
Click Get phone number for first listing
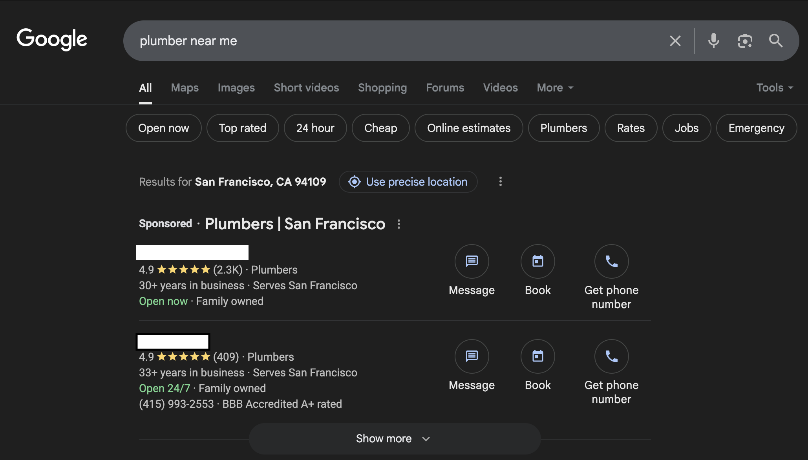(611, 261)
